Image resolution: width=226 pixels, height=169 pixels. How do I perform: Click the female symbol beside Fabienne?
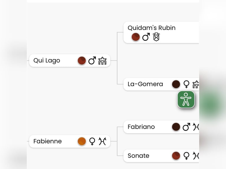click(x=92, y=141)
